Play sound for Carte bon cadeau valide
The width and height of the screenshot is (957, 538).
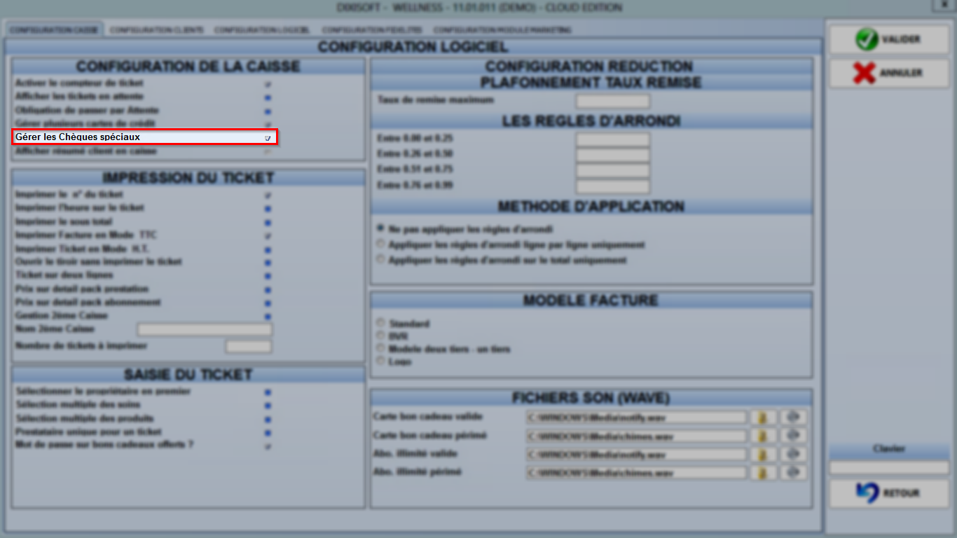[x=793, y=418]
